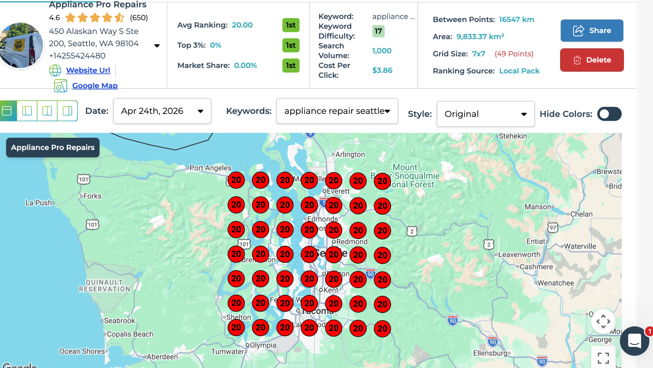Click the blue Share button
Viewport: 653px width, 368px height.
click(x=592, y=31)
